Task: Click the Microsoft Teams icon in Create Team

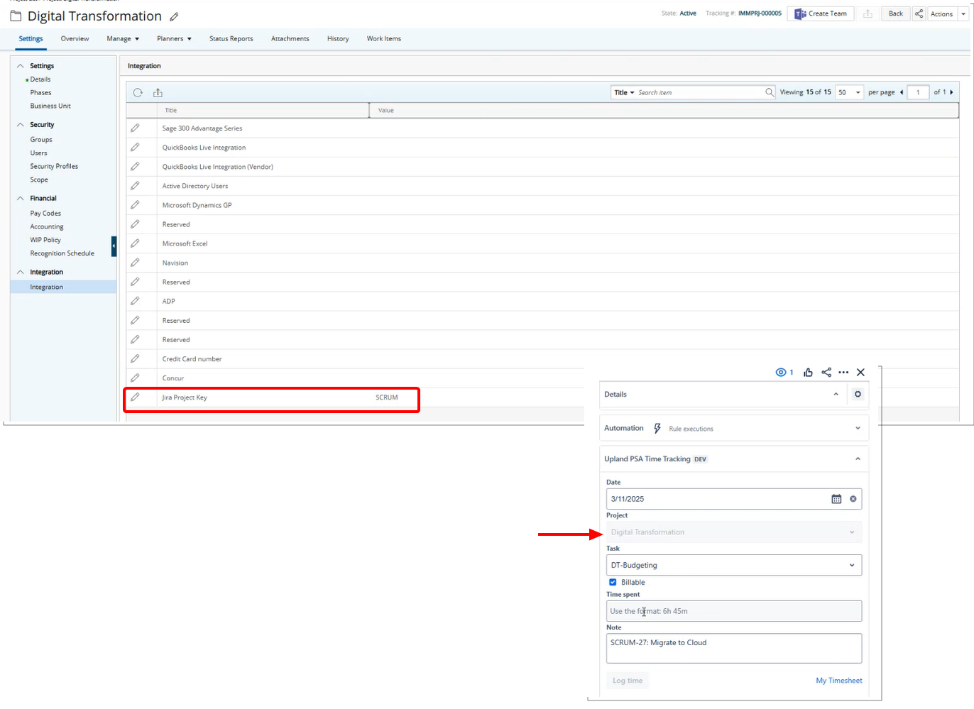Action: (800, 13)
